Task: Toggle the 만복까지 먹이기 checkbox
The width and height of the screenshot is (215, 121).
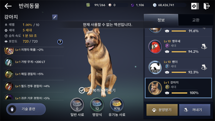Action: 82,90
